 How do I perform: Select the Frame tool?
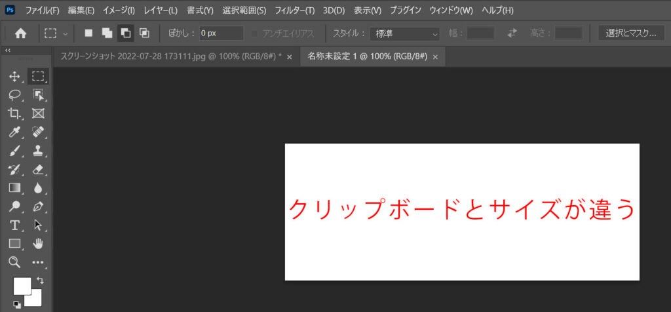38,113
